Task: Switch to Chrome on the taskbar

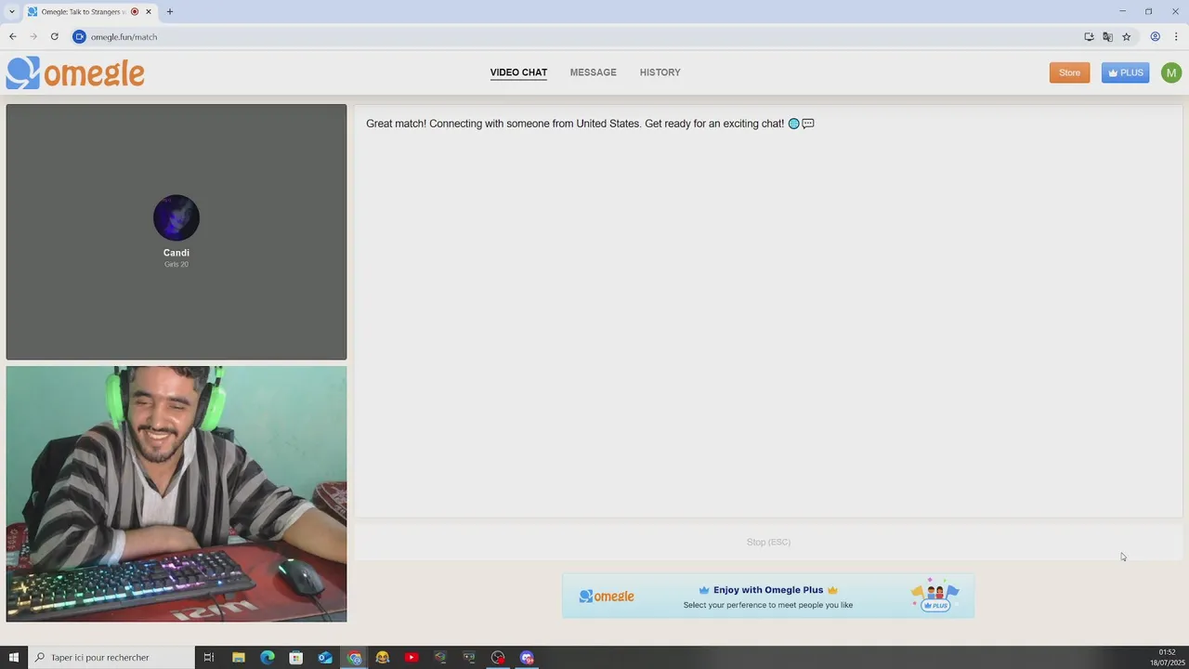Action: pos(354,658)
